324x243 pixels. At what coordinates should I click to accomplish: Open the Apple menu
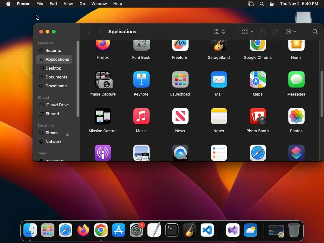click(8, 4)
